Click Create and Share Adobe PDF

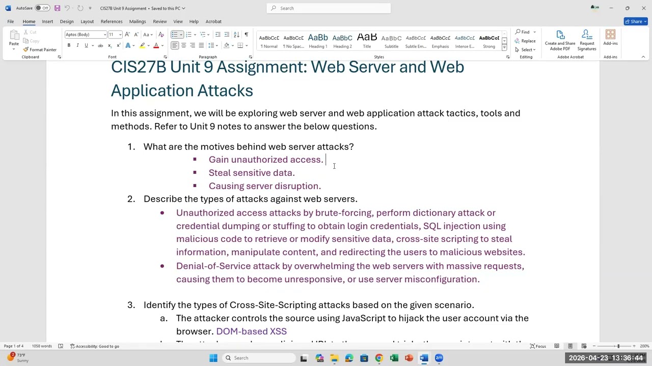[560, 40]
